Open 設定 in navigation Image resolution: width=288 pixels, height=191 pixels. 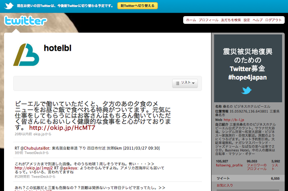pyautogui.click(x=247, y=20)
